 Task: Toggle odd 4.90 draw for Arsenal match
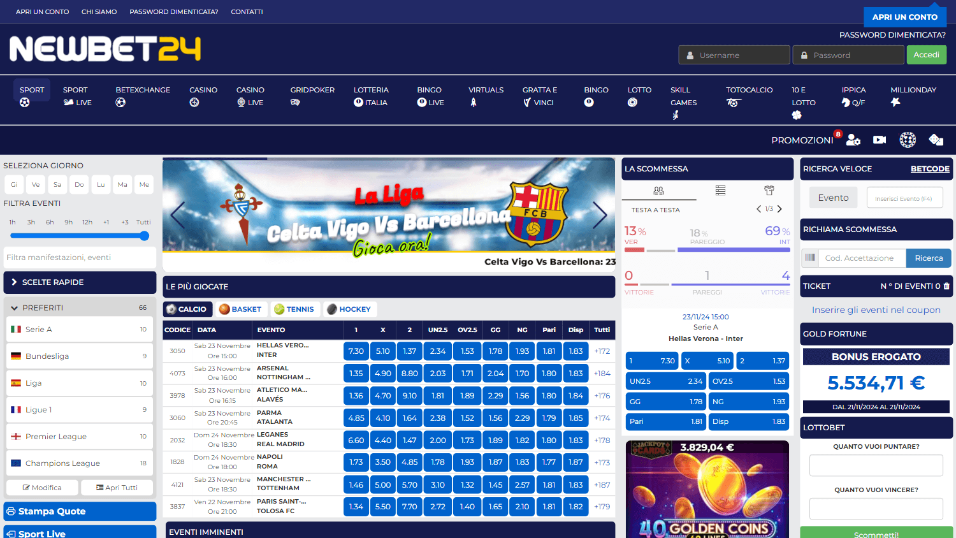point(383,374)
